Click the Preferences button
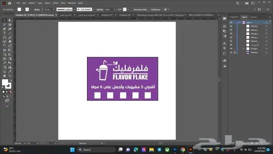Viewport: 273px width, 154px height. pos(156,9)
